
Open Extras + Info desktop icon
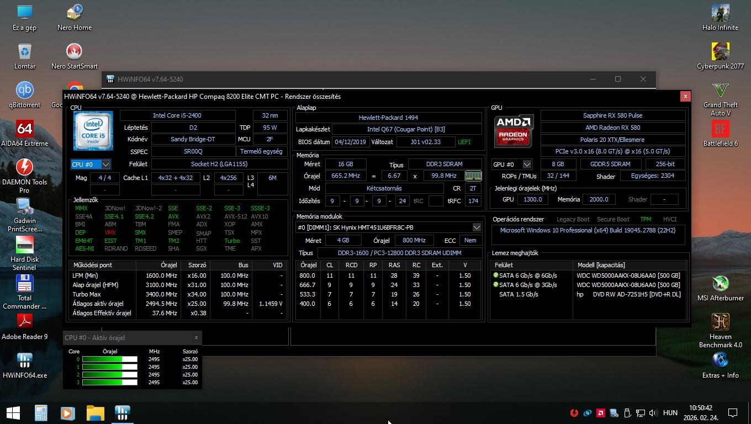720,365
